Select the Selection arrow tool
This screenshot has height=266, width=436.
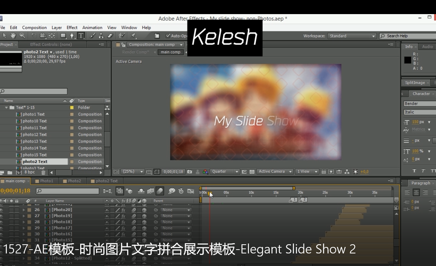tap(5, 35)
